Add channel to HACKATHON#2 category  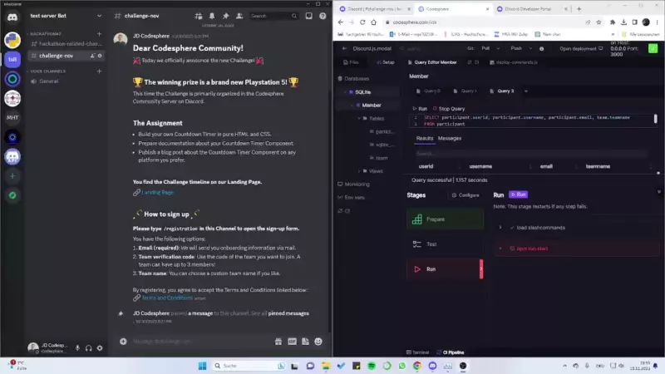coord(99,33)
